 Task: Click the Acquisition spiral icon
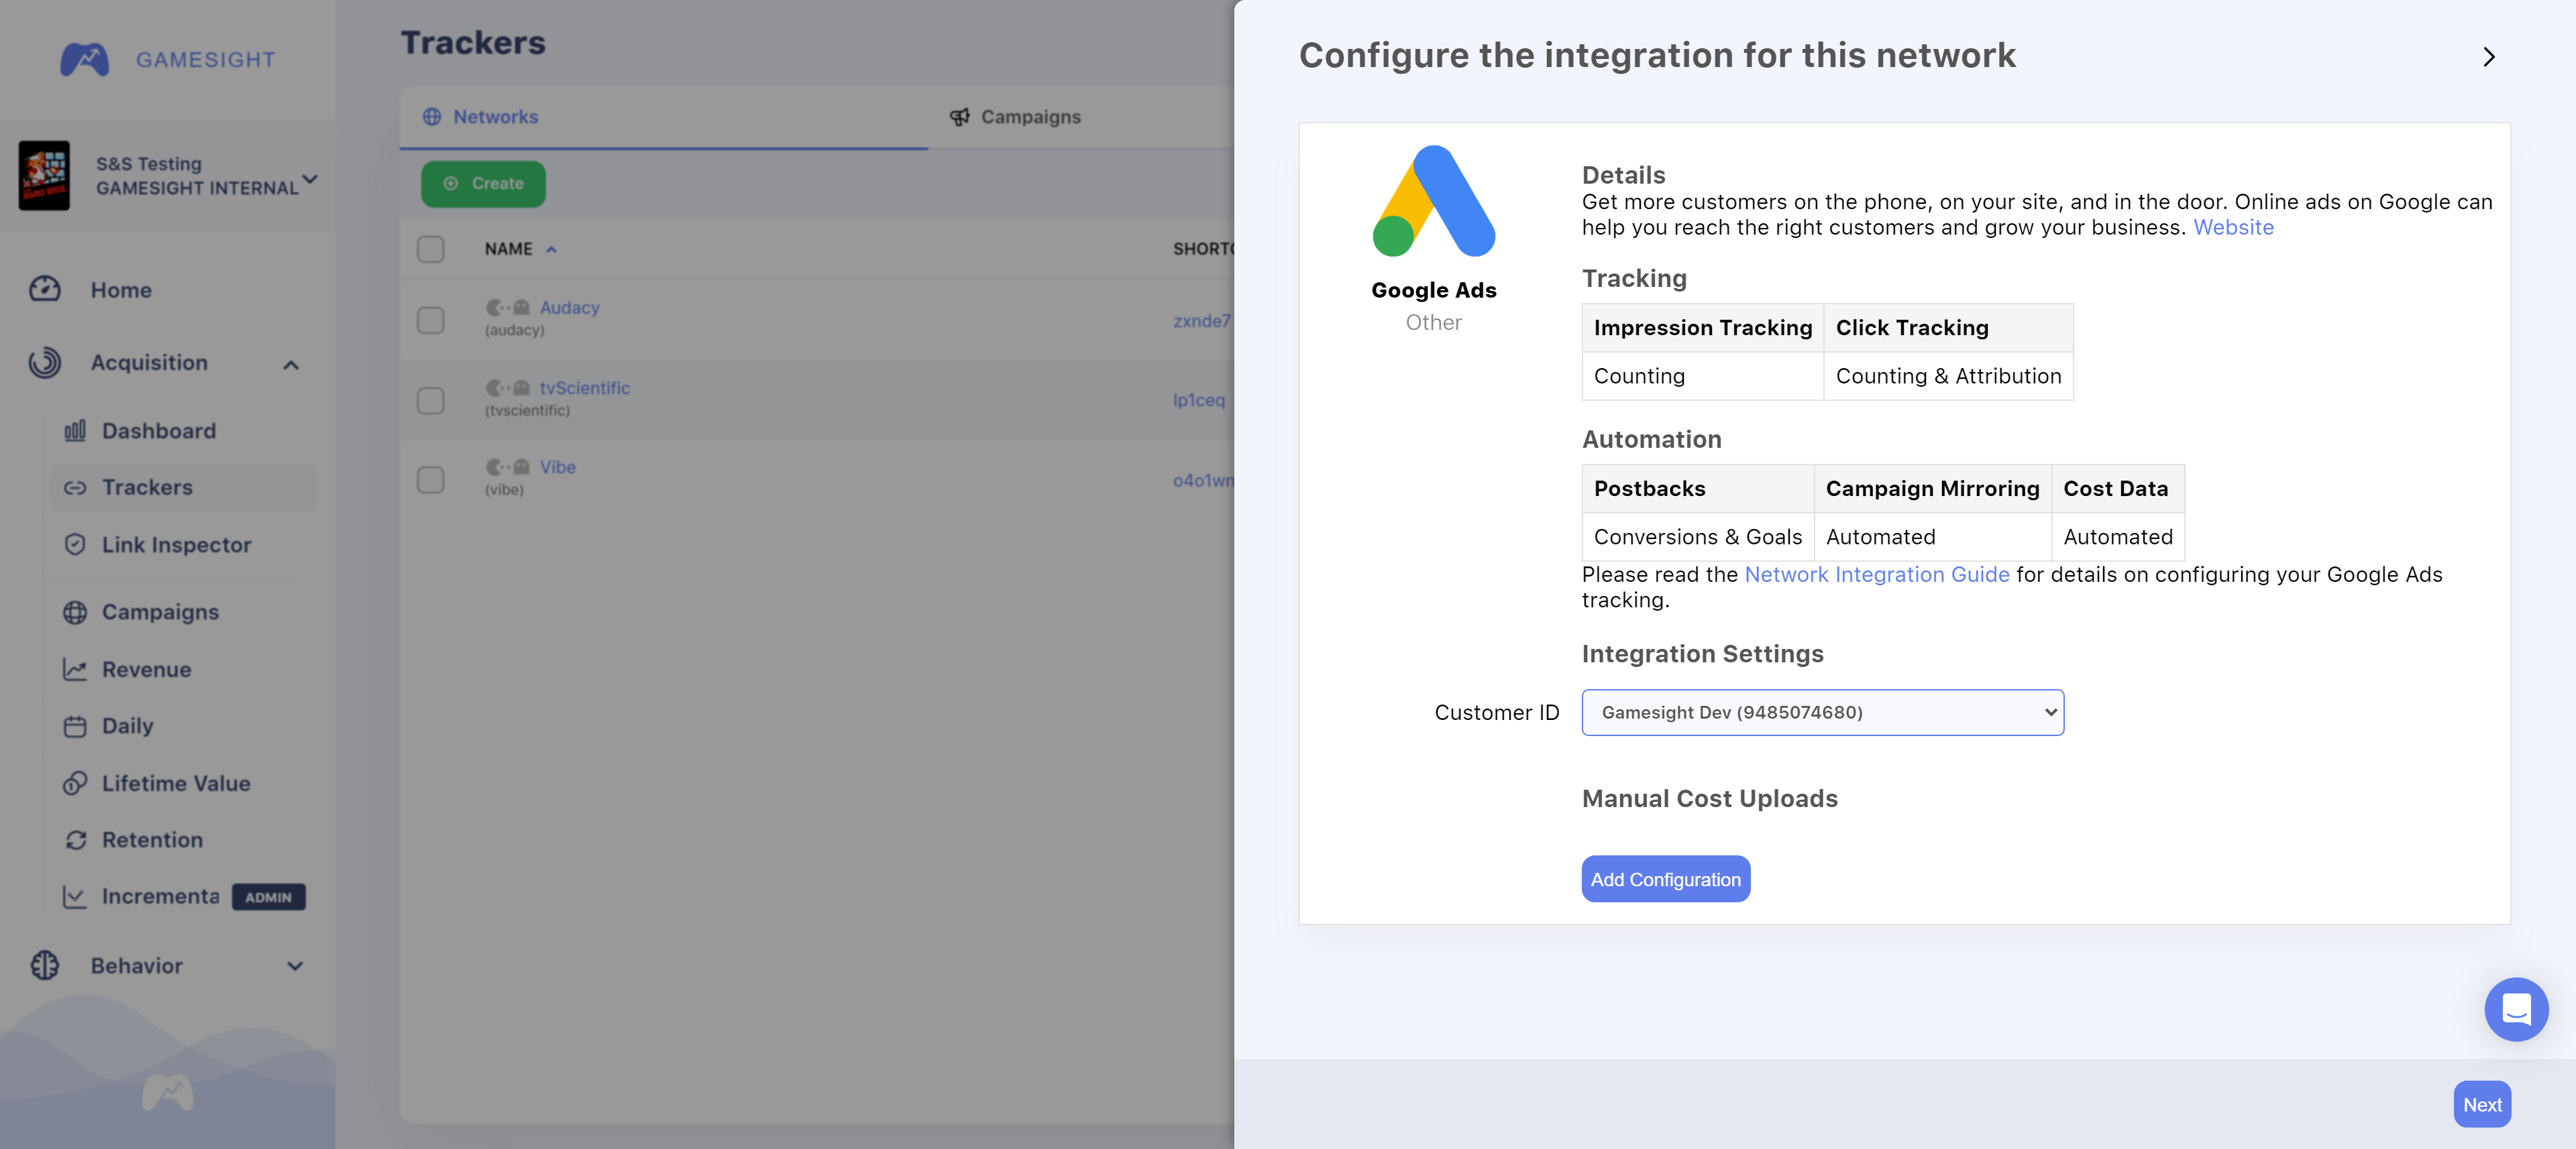click(x=45, y=363)
